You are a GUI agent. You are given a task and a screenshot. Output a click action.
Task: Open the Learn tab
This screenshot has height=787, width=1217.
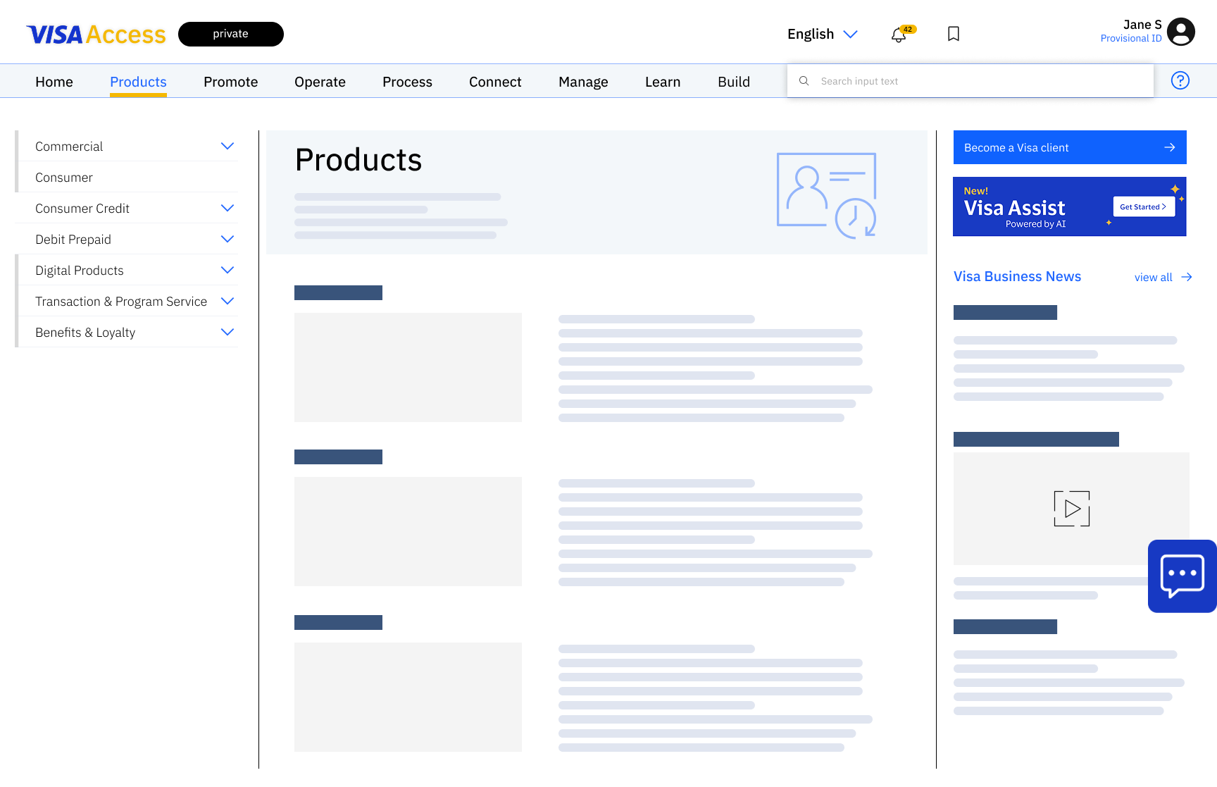663,82
